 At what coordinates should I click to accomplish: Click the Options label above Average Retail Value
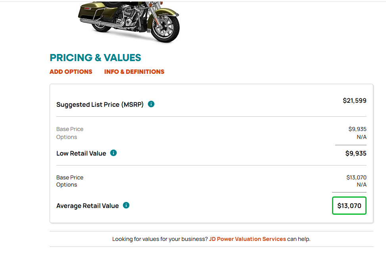click(x=67, y=185)
